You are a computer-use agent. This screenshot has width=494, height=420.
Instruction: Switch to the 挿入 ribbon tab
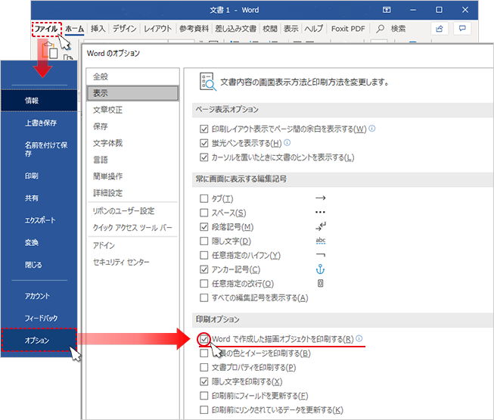(98, 28)
